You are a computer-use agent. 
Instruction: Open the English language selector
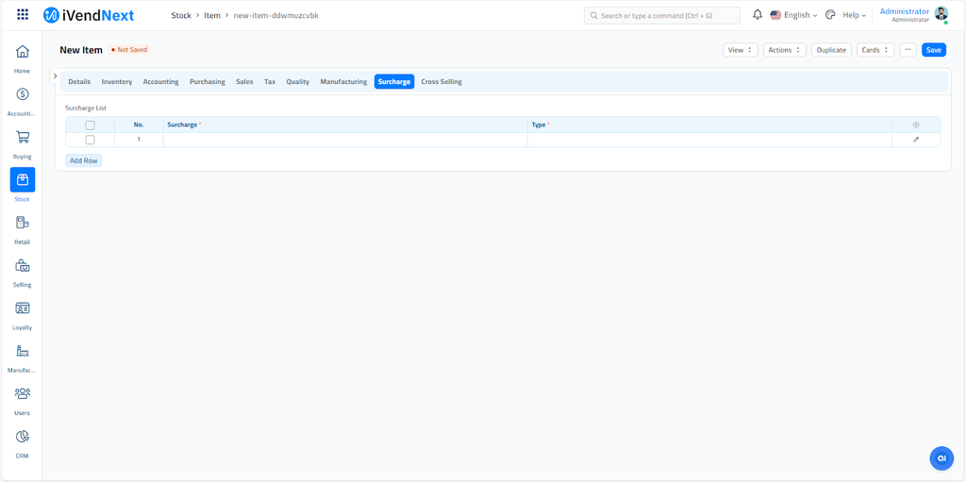point(794,15)
